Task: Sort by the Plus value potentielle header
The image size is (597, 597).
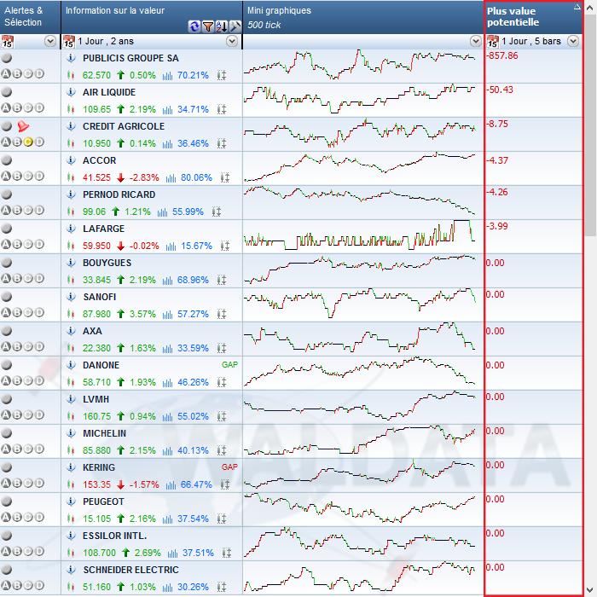Action: point(534,17)
